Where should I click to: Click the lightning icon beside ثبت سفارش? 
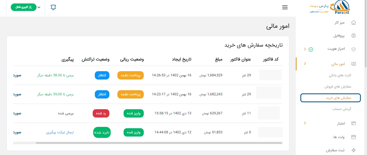tap(354, 150)
